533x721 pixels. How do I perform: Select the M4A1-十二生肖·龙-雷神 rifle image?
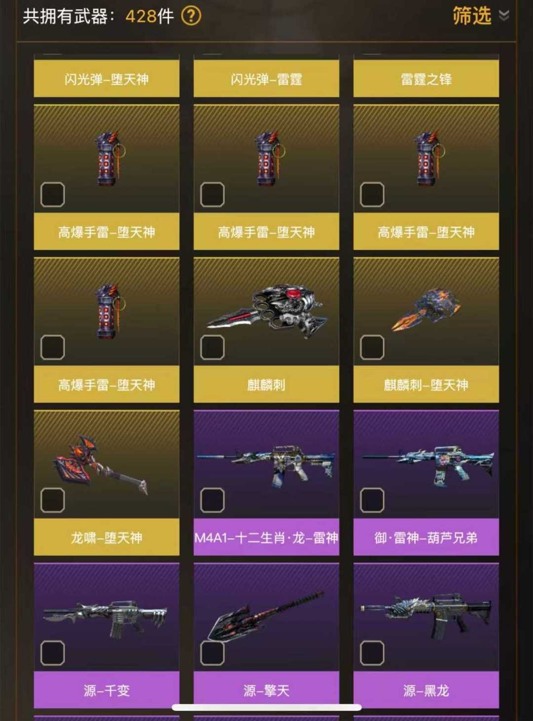tap(266, 464)
